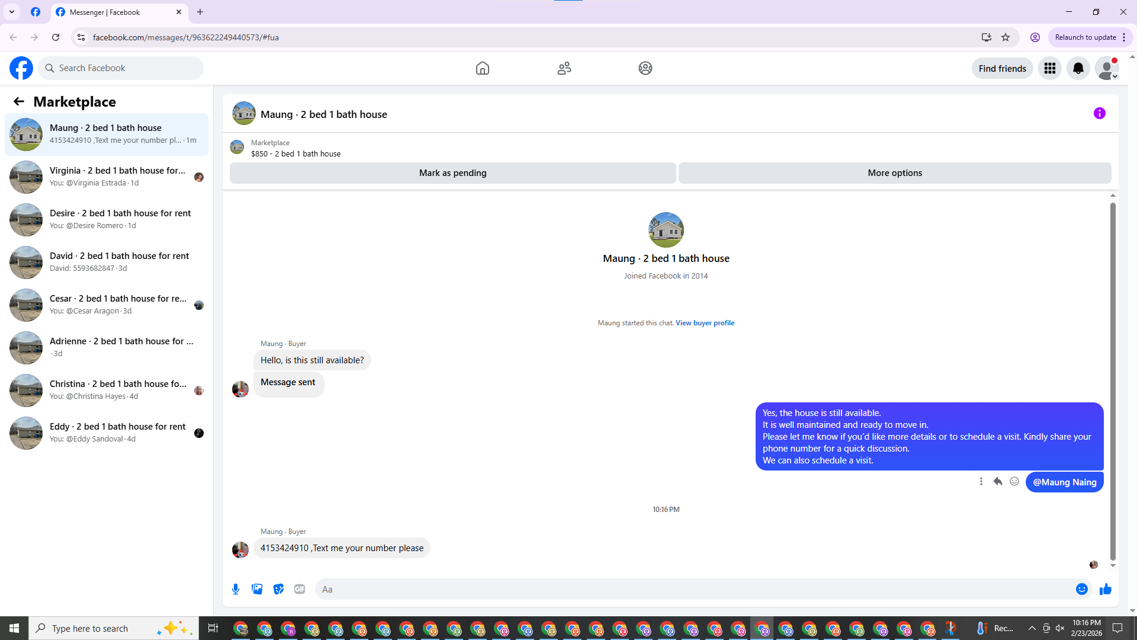1137x640 pixels.
Task: Expand account profile menu
Action: 1106,68
